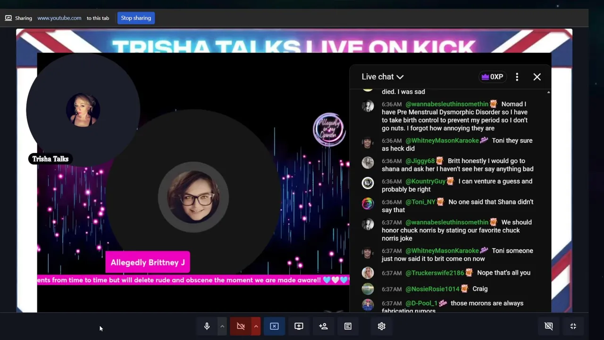604x340 pixels.
Task: Click the Trisha Talks name label
Action: pos(50,159)
